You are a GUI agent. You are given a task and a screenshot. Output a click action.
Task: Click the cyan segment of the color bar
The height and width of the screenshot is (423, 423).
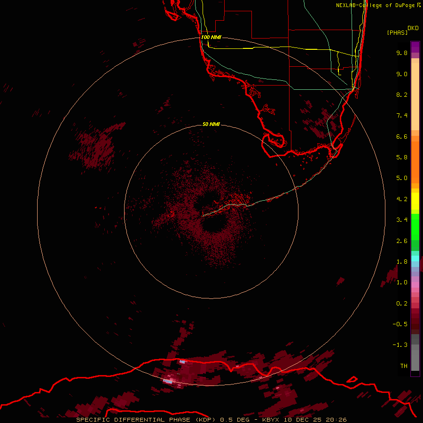415,258
